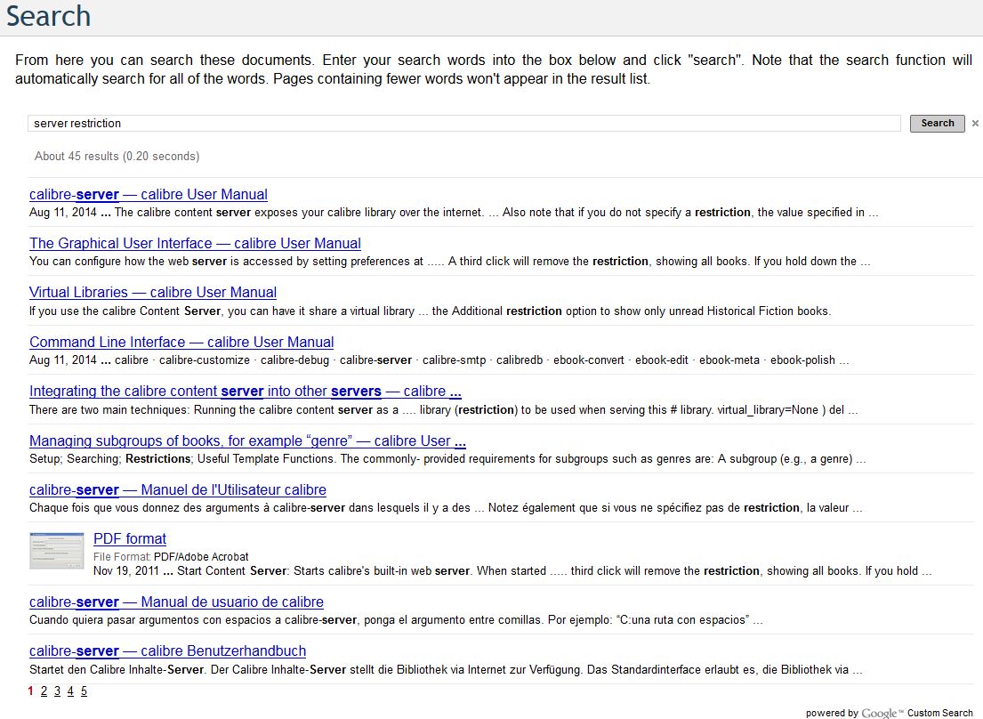Open the 'PDF format' result link
Image resolution: width=983 pixels, height=719 pixels.
coord(130,538)
